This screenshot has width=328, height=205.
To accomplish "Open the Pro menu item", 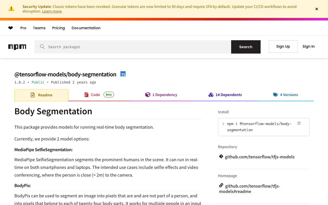I will coord(23,28).
